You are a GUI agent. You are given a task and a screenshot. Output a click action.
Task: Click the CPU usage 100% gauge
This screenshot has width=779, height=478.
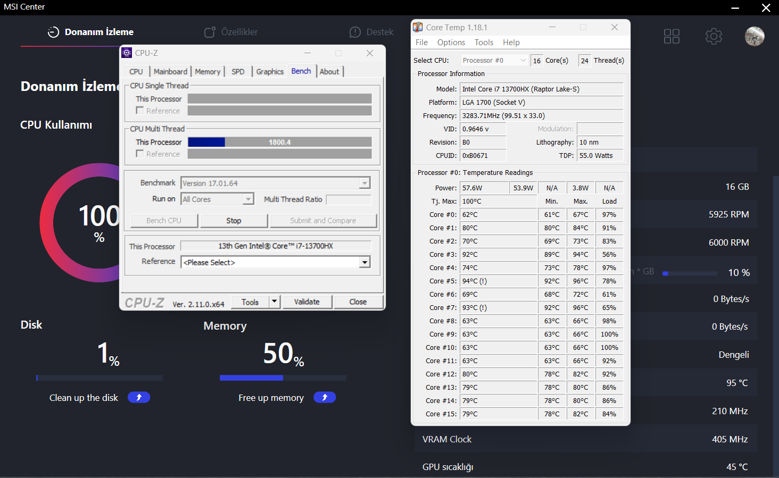tap(99, 223)
